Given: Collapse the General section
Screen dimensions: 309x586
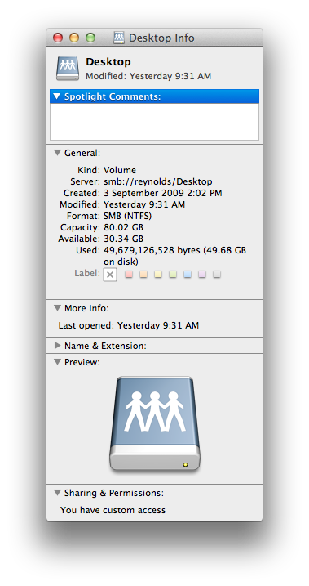Looking at the screenshot, I should pos(56,153).
